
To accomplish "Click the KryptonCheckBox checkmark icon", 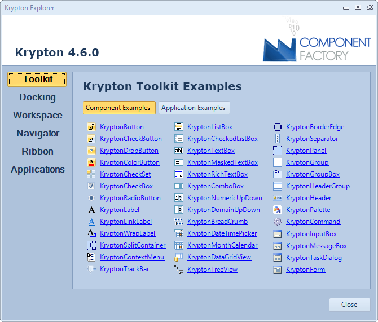I will click(x=91, y=186).
